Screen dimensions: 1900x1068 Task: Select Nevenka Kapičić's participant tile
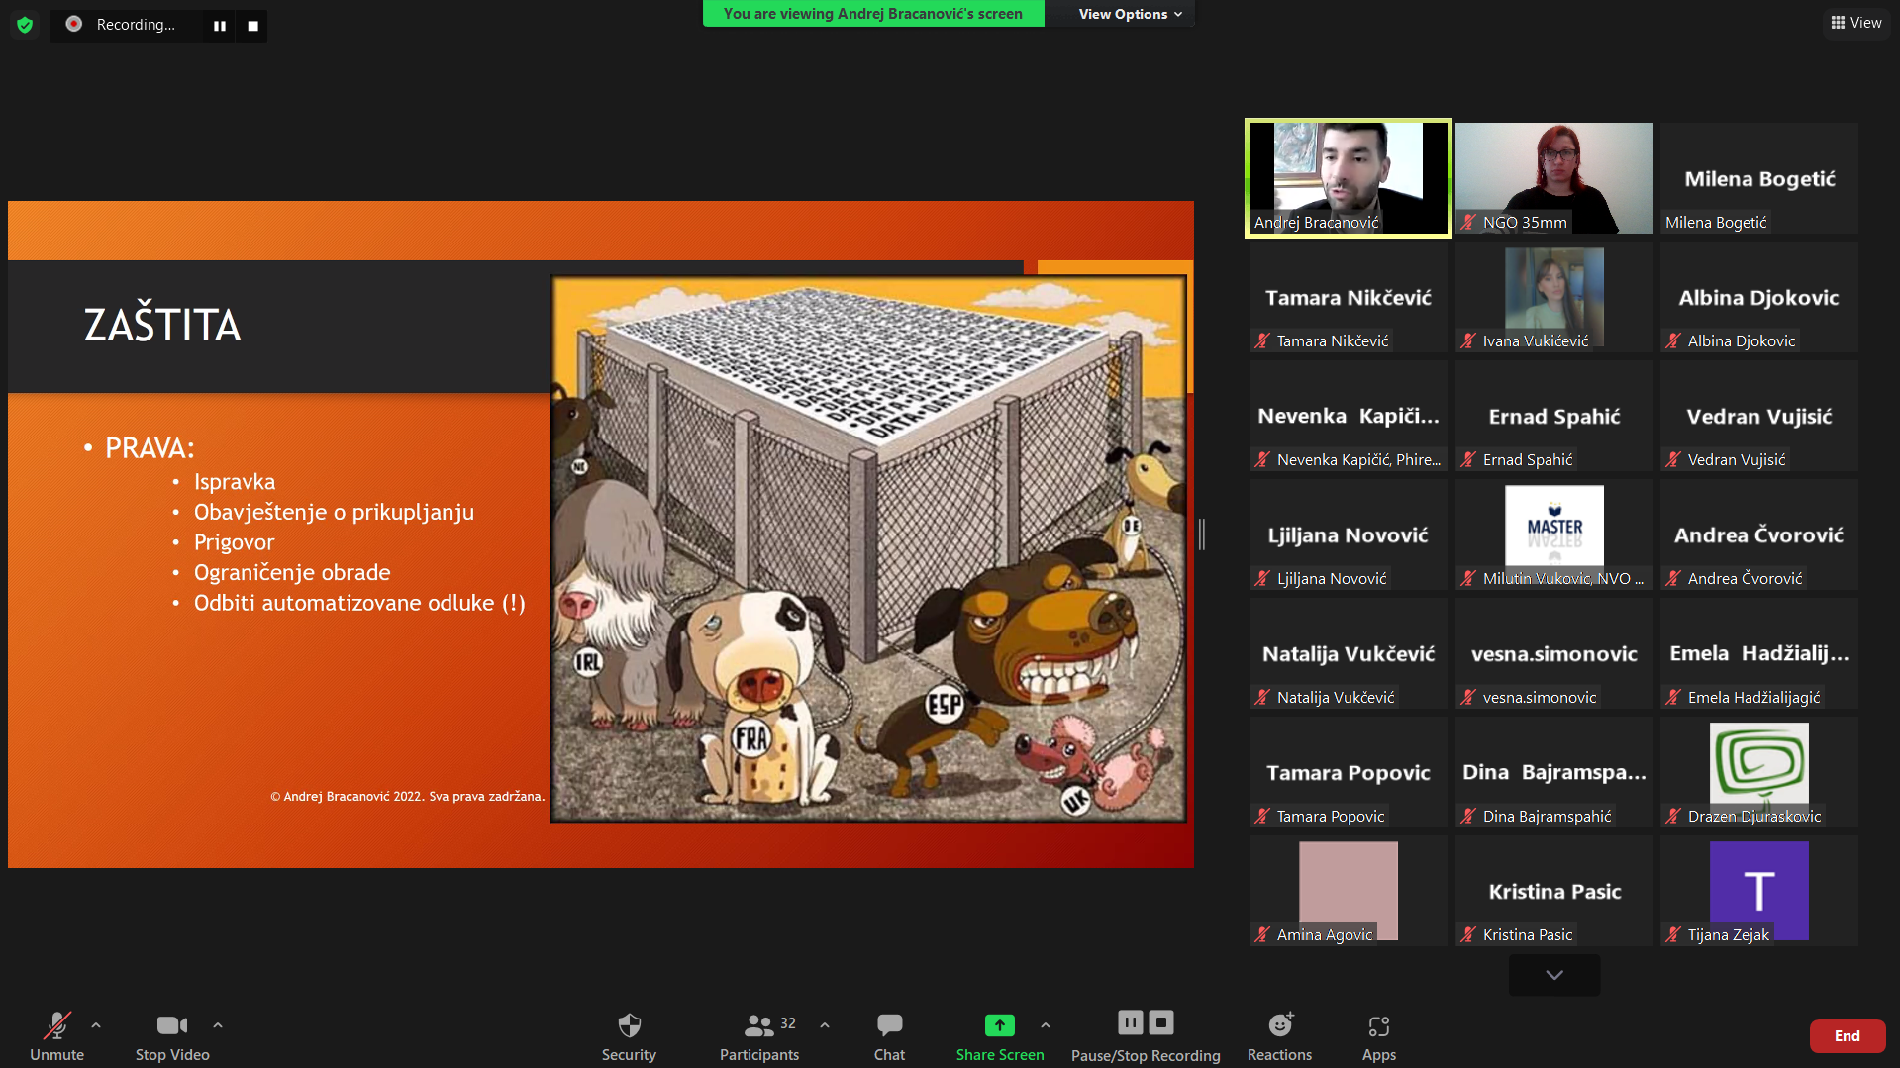click(x=1348, y=416)
